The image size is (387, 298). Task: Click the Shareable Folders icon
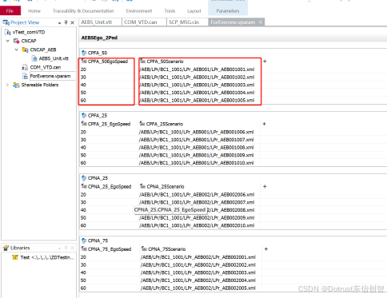(x=16, y=85)
